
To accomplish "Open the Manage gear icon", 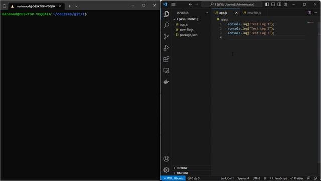I will click(x=166, y=170).
